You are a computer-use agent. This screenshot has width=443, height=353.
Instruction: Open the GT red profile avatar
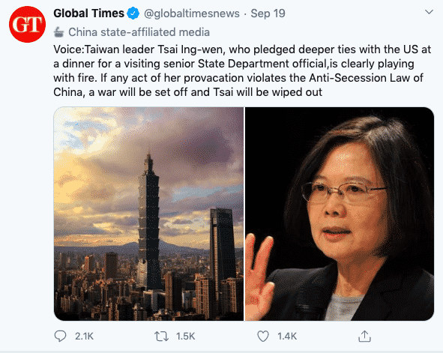point(27,24)
